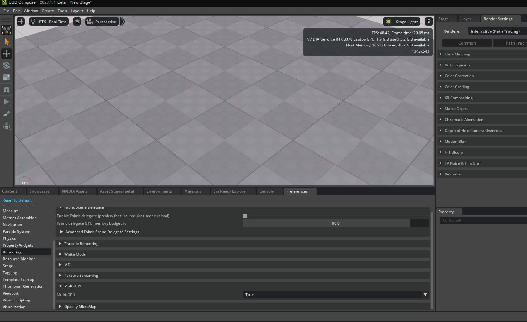
Task: Enable the Fabric delegate preview feature checkbox
Action: coord(245,216)
